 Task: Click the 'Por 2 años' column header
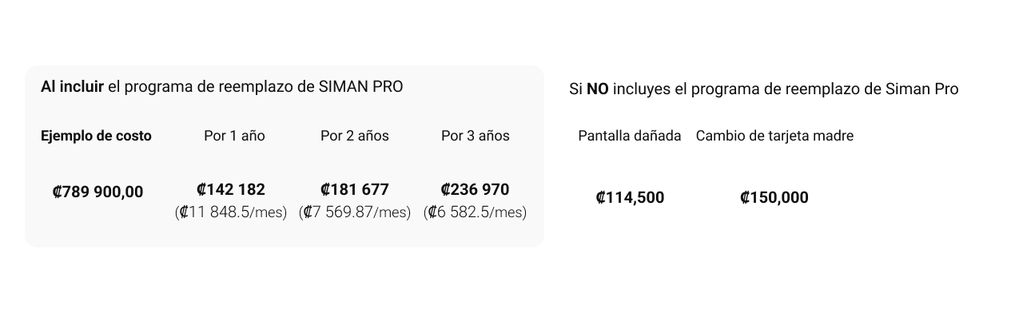[x=355, y=136]
